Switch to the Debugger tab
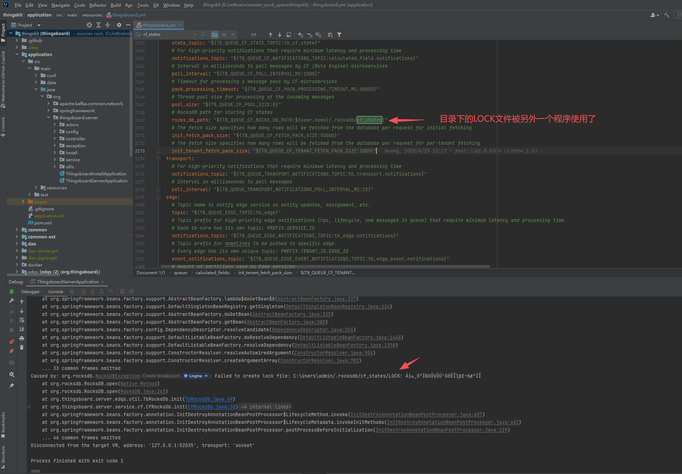This screenshot has width=682, height=474. click(30, 291)
